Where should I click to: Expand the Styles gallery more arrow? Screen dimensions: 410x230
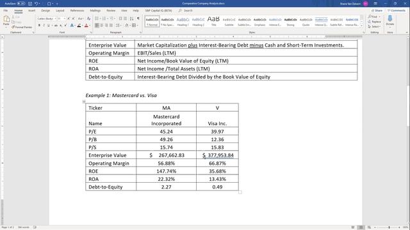(x=362, y=26)
